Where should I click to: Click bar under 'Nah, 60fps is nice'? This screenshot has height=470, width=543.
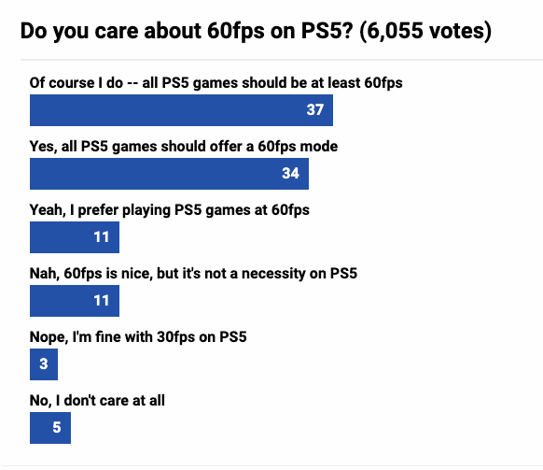coord(75,301)
